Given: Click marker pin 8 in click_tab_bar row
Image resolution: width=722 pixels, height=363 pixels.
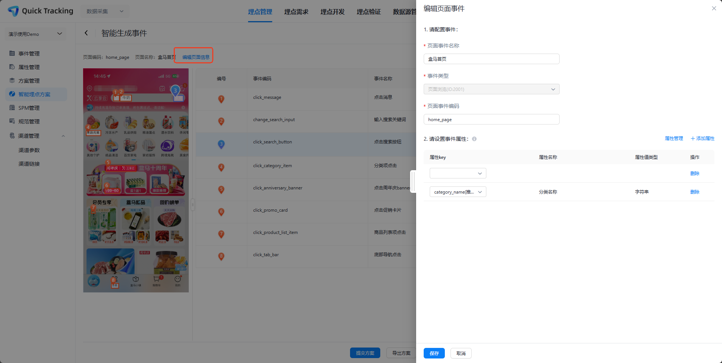Looking at the screenshot, I should (221, 256).
